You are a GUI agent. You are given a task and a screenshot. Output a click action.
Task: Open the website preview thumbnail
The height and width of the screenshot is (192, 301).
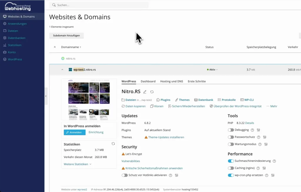[89, 99]
